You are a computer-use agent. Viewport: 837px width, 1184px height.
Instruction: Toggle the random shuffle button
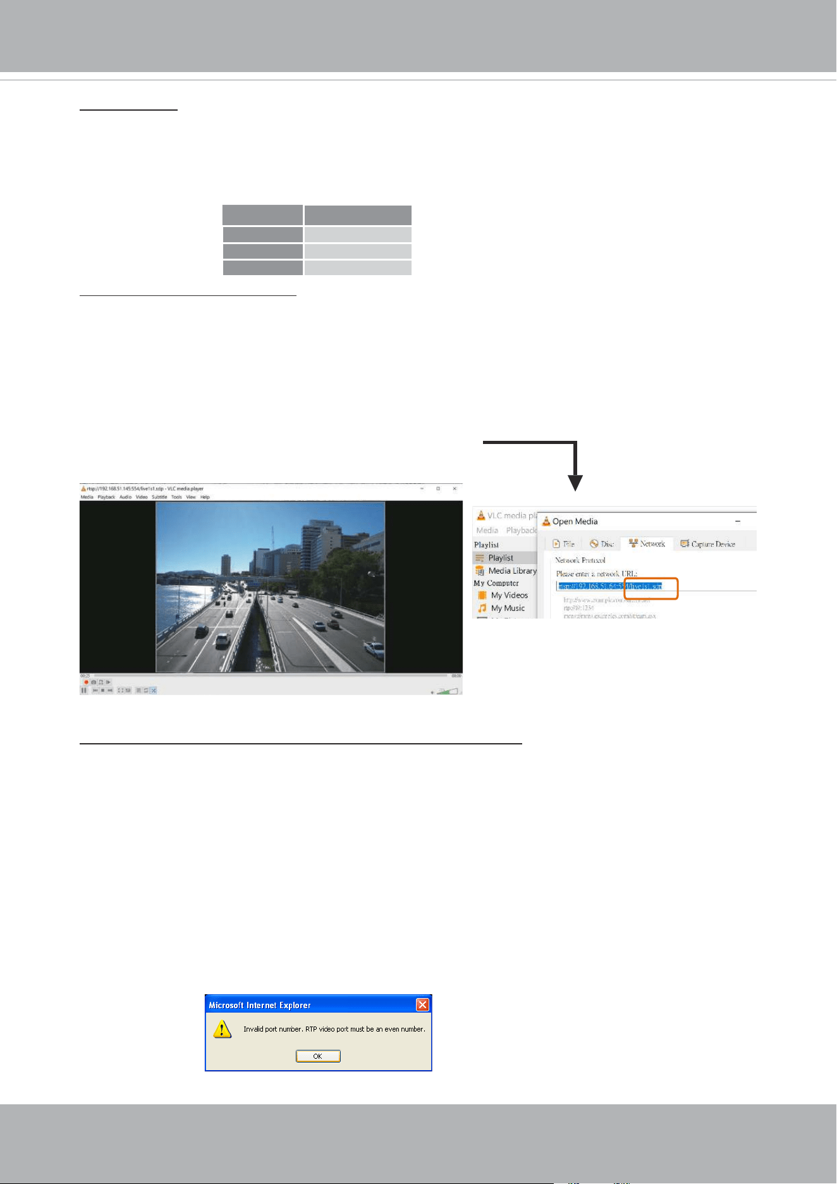coord(154,691)
